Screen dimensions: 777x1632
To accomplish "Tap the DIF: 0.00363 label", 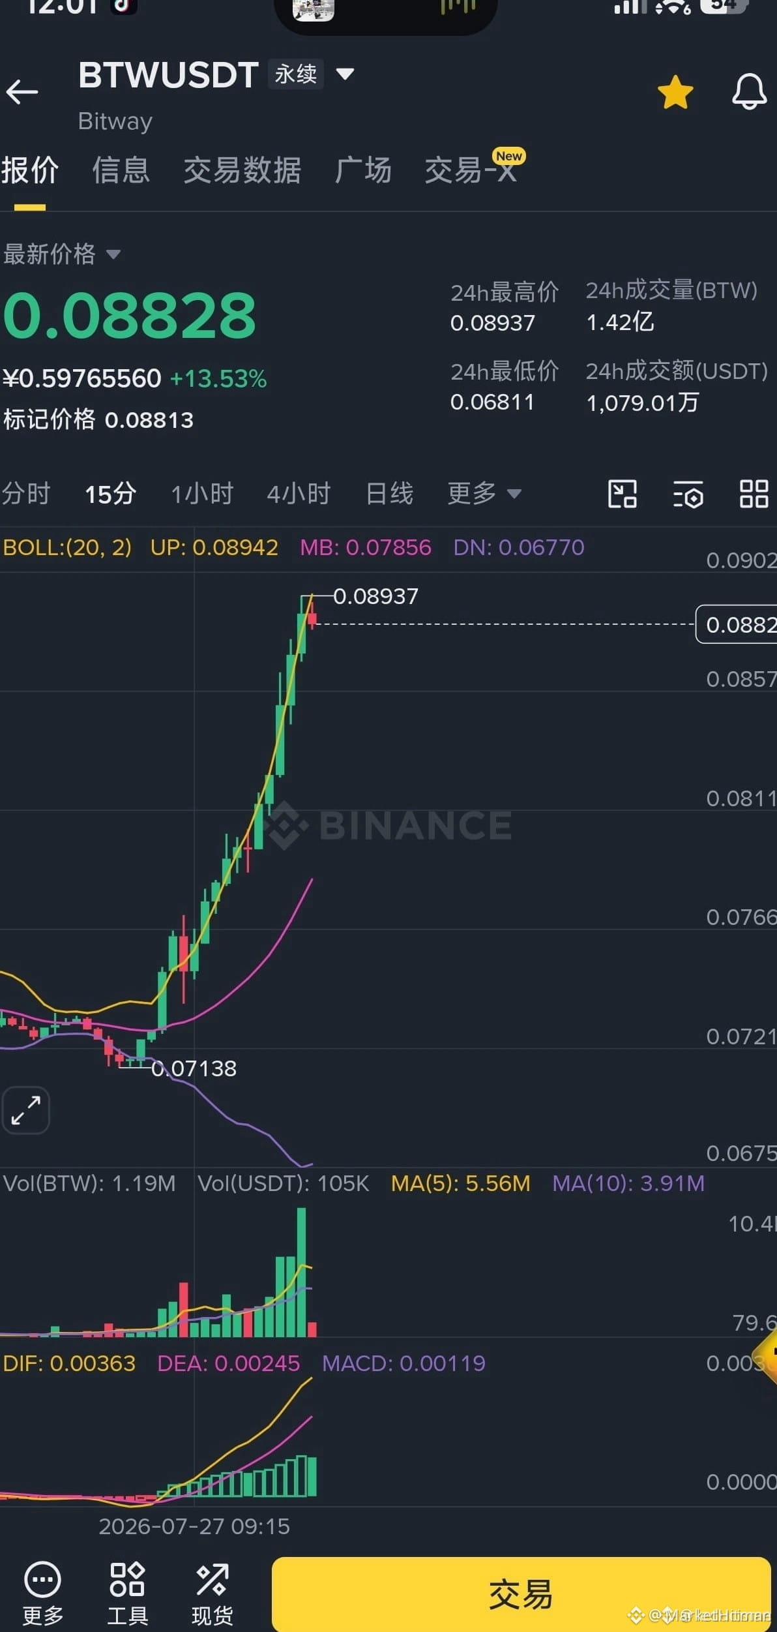I will (x=69, y=1364).
